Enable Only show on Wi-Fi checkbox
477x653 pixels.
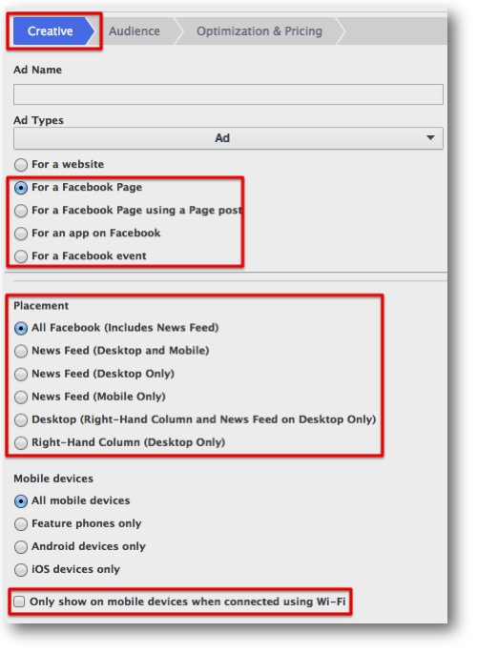pyautogui.click(x=19, y=602)
